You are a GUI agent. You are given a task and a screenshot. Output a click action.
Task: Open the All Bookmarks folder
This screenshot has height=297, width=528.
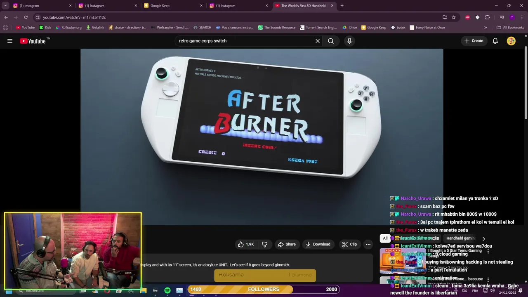(510, 28)
